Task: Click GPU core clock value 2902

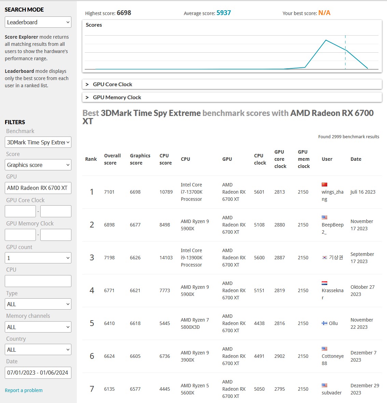Action: 279,356
